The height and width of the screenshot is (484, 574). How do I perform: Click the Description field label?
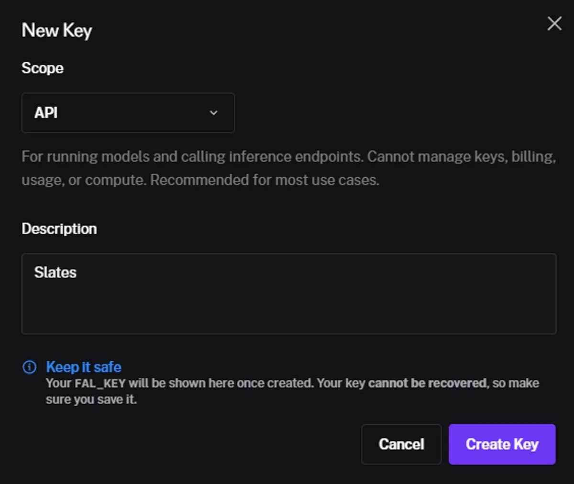point(59,229)
